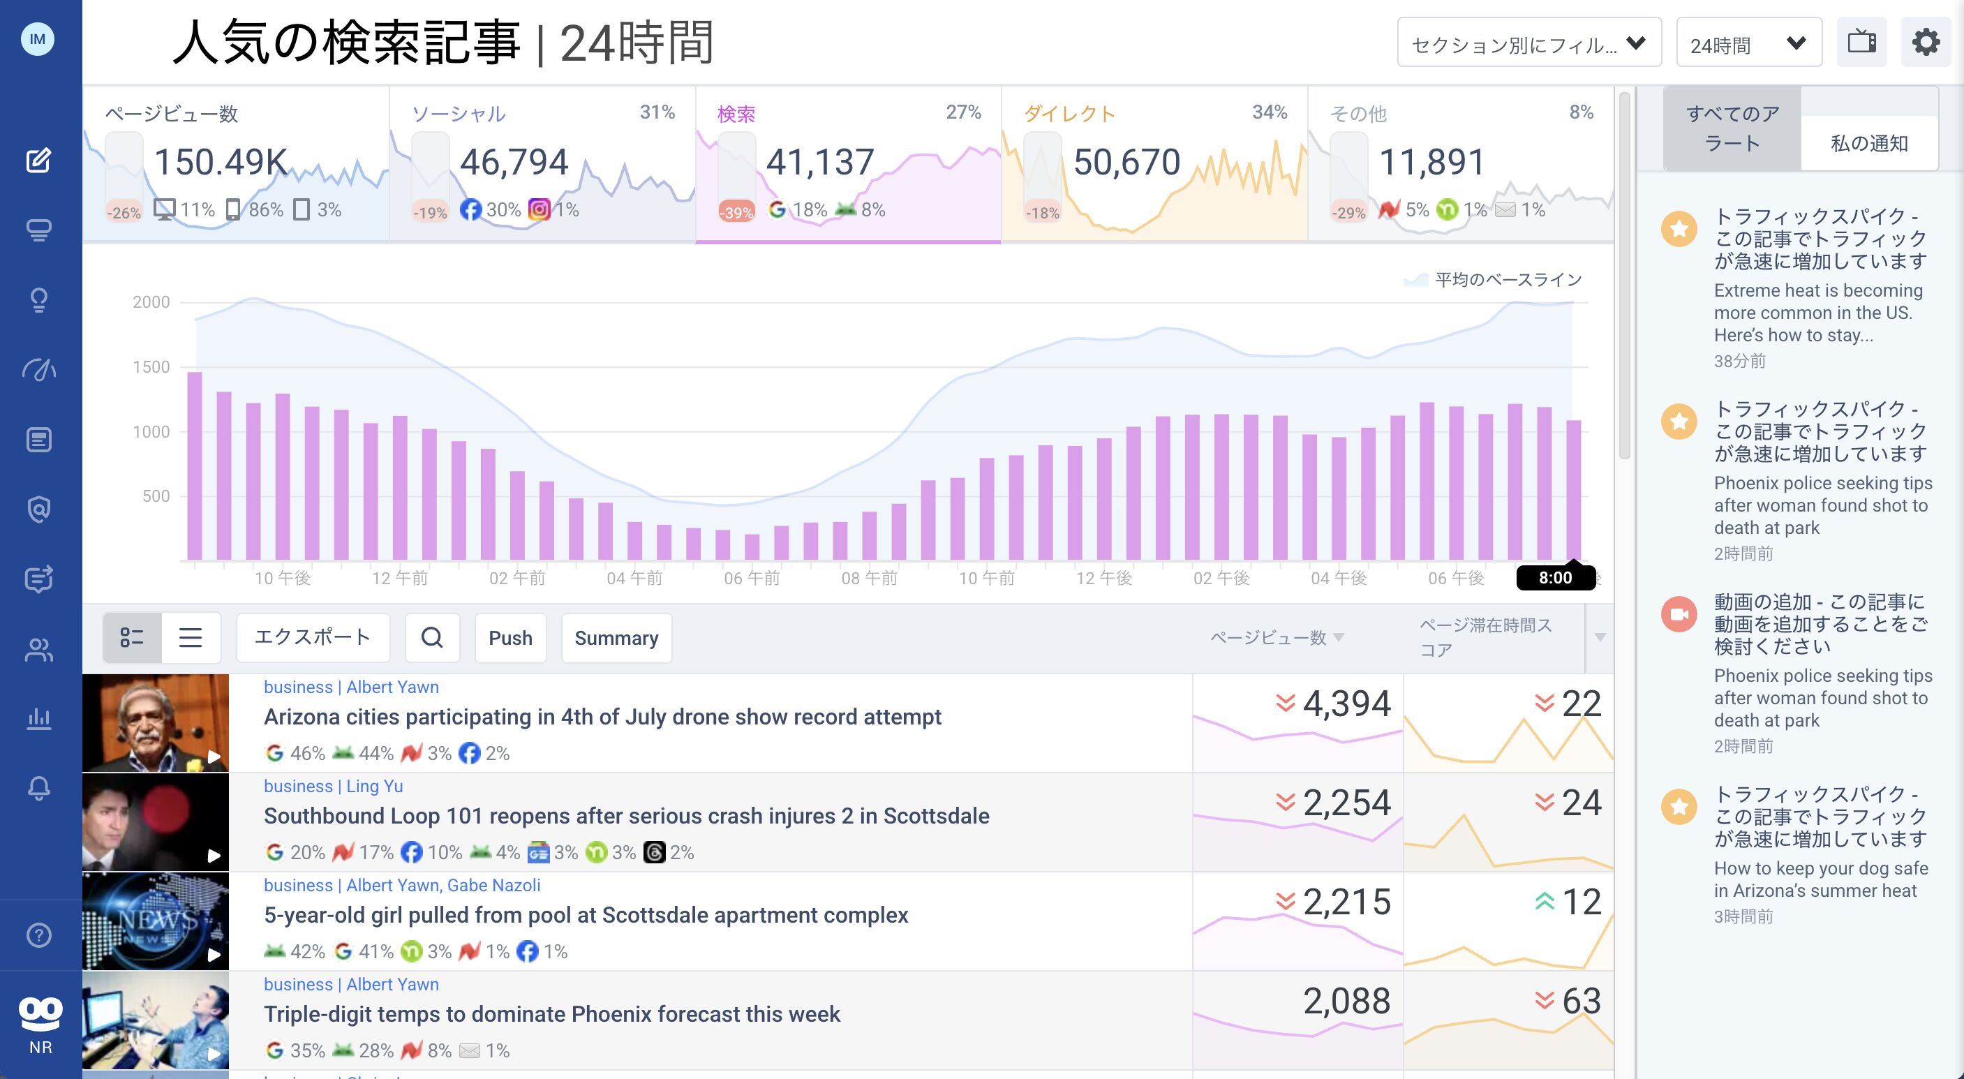Open 5-year-old girl pulled from pool article
This screenshot has width=1964, height=1079.
[x=586, y=915]
